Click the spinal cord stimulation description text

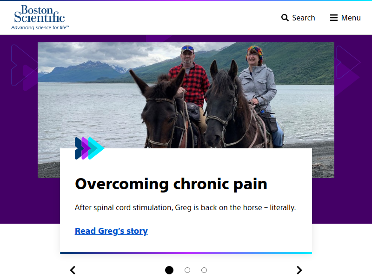pos(185,207)
